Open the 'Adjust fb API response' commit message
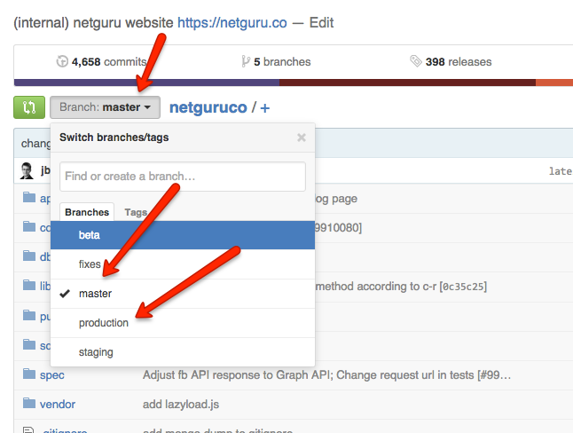573x433 pixels. 326,374
